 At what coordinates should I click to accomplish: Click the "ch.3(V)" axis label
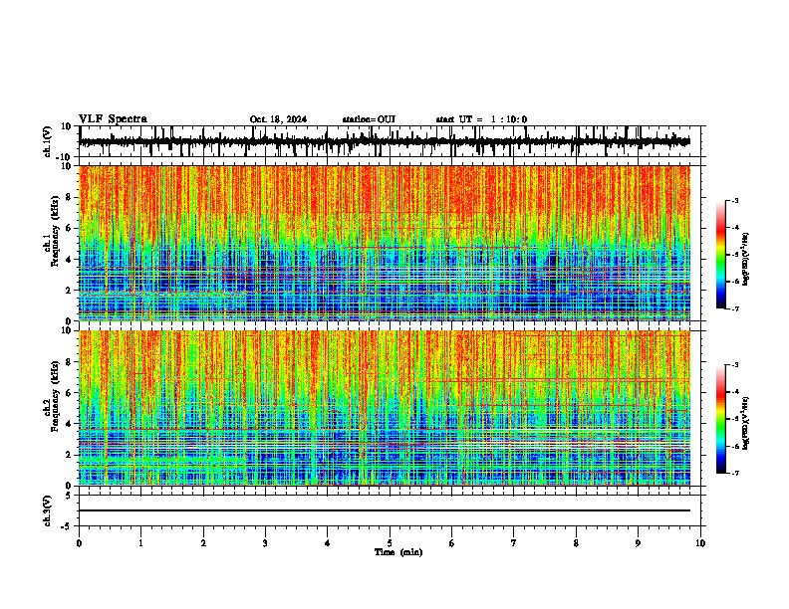tap(48, 511)
